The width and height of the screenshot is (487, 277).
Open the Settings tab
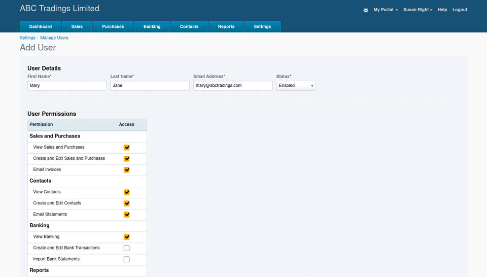(262, 27)
